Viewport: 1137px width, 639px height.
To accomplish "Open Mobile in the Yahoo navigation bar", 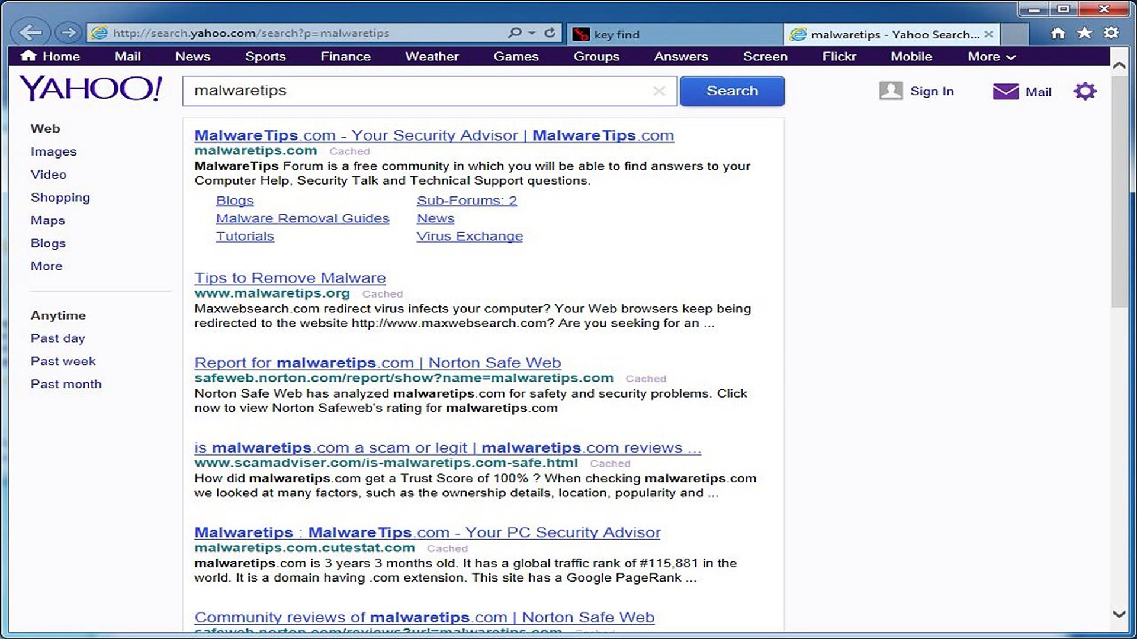I will [x=911, y=56].
